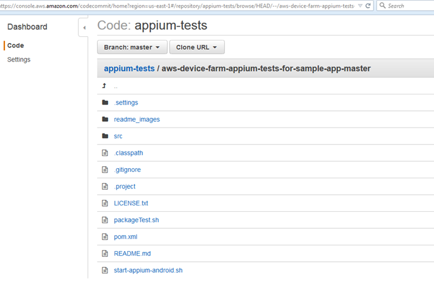Click the folder icon next to readme_images

tap(105, 119)
